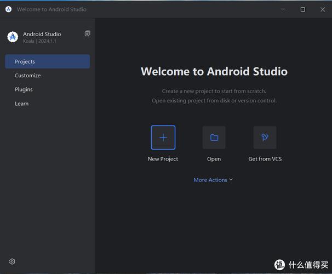Click 'Create a new project to start from scratch.'
Image resolution: width=332 pixels, height=274 pixels.
coord(214,91)
